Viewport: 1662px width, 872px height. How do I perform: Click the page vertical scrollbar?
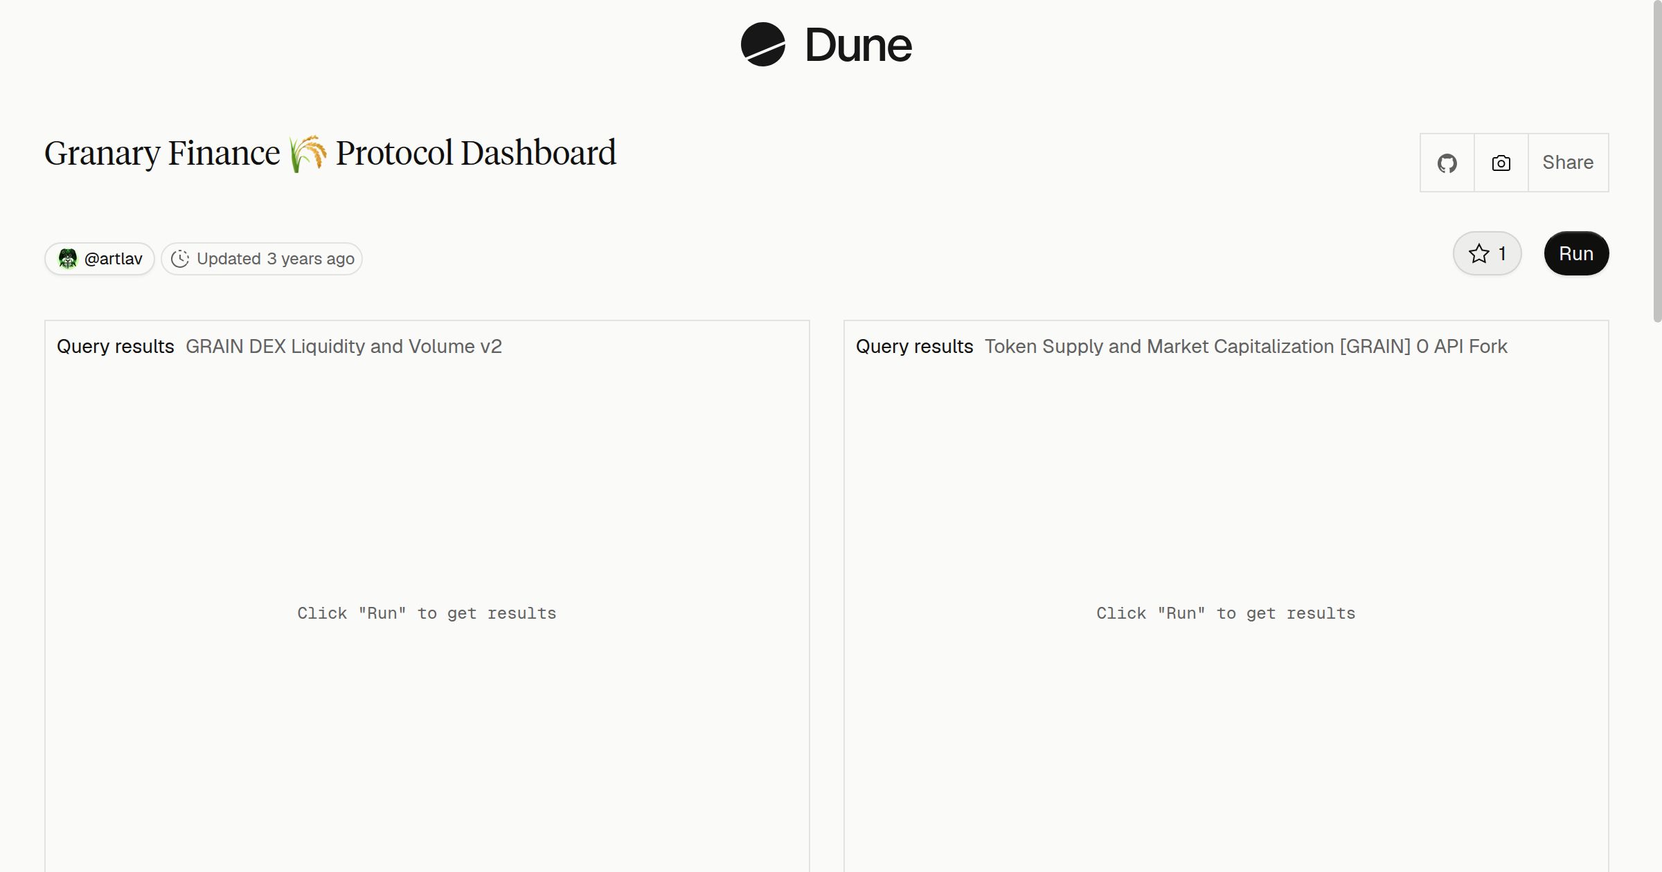pyautogui.click(x=1656, y=163)
